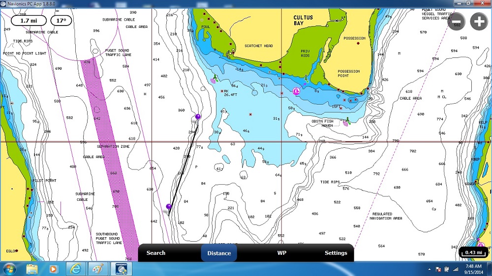492x276 pixels.
Task: Open Paint from the taskbar
Action: [98, 269]
